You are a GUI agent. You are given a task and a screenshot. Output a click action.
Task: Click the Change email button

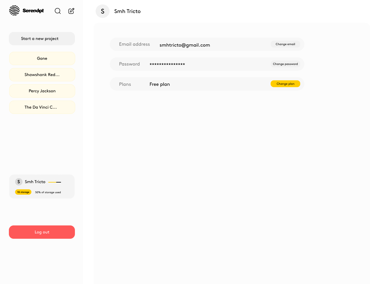point(285,44)
